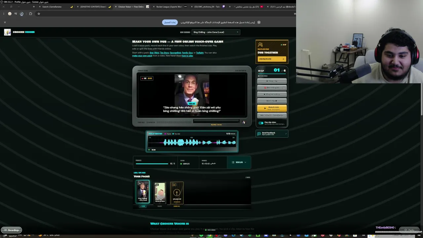Click the Hear clip button
Viewport: 423px width, 238px height.
pos(272,81)
